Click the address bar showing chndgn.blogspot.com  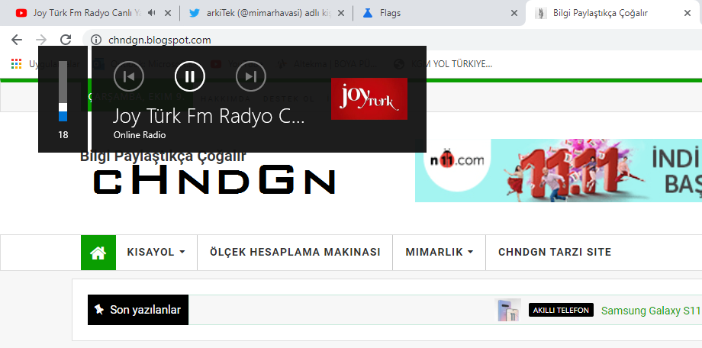(394, 40)
